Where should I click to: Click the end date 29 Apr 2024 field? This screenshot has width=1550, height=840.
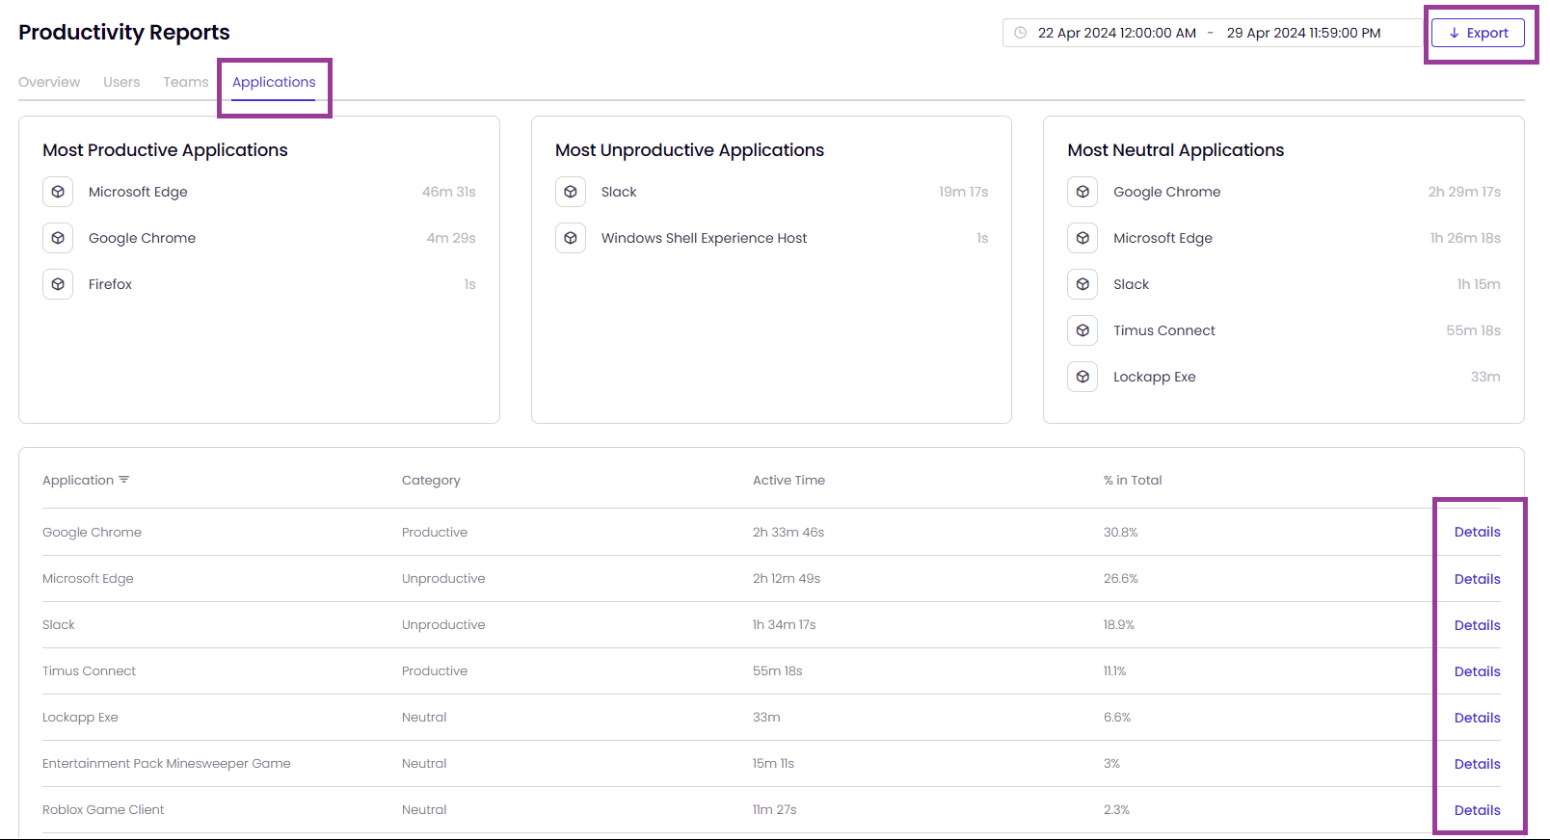click(x=1303, y=33)
